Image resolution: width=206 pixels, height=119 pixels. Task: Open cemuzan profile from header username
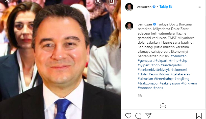[144, 7]
